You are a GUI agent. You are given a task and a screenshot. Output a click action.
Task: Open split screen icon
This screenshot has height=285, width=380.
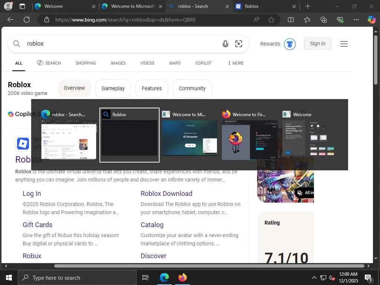tap(291, 20)
